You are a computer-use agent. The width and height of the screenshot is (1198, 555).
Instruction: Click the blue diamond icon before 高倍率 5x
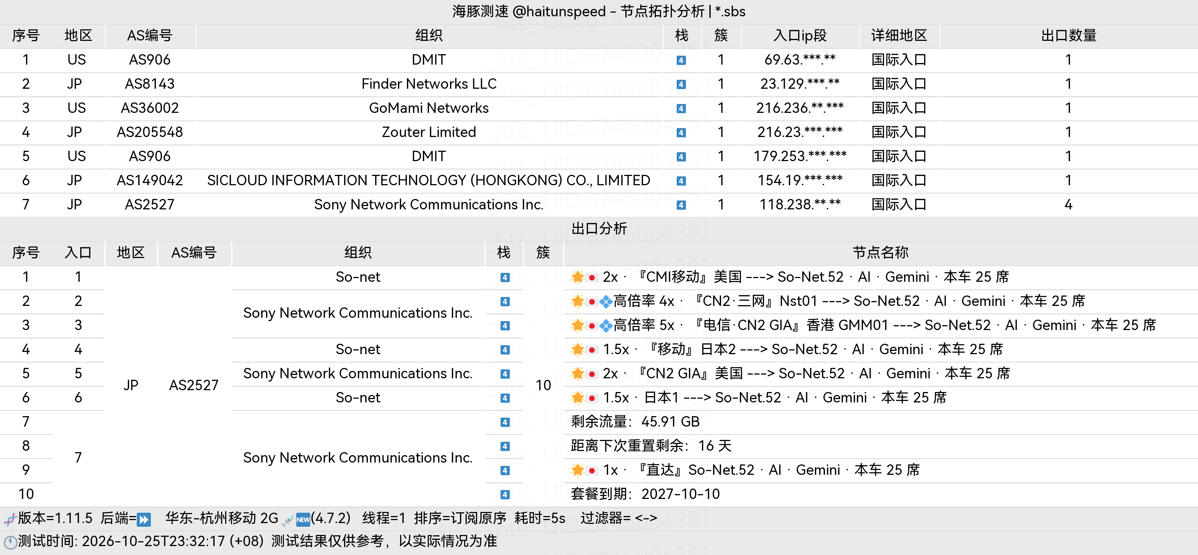pyautogui.click(x=606, y=326)
